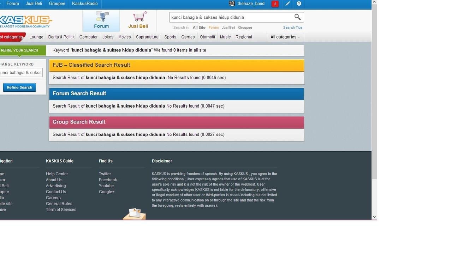The width and height of the screenshot is (452, 254).
Task: Open Twitter link under Find Us
Action: 105,174
